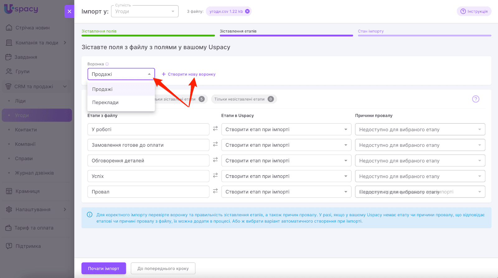This screenshot has height=278, width=498.
Task: Click the info icon next to Воронка
Action: (x=107, y=64)
